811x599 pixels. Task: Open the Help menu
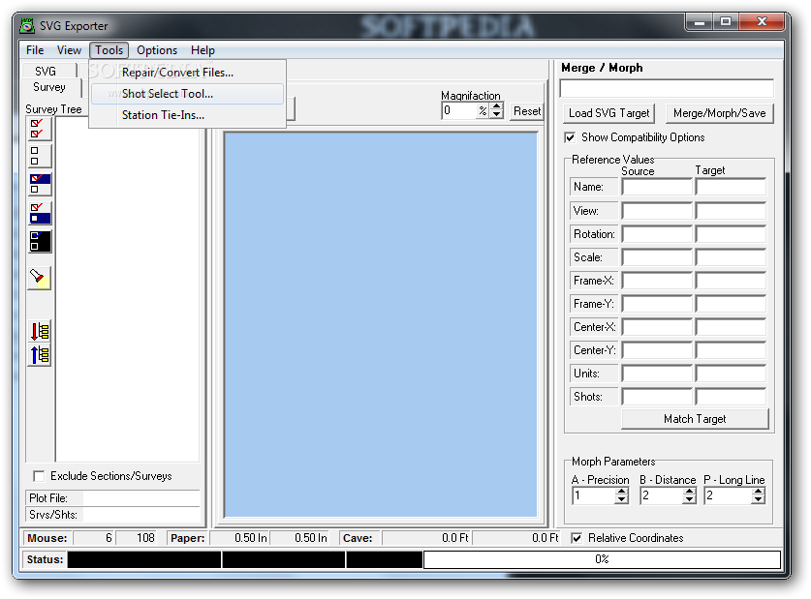pyautogui.click(x=203, y=50)
